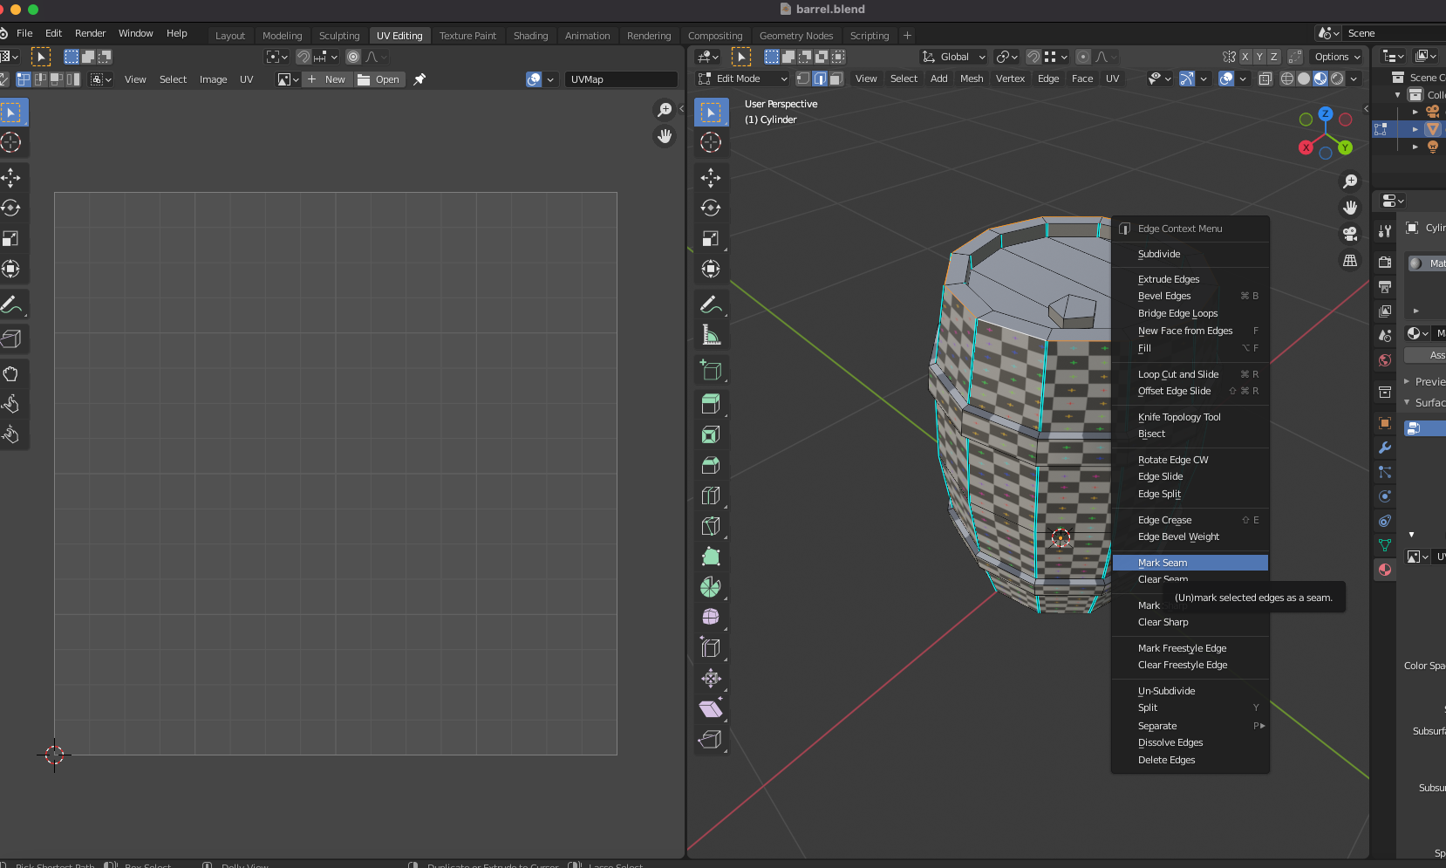Click the UVMap name field

click(620, 79)
